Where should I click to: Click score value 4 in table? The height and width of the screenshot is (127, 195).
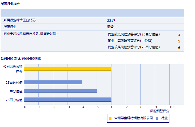click(179, 35)
